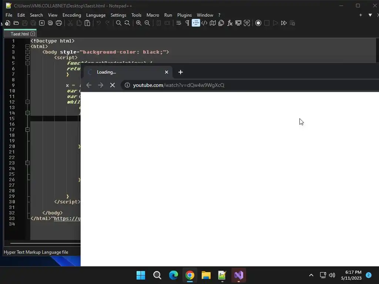379x284 pixels.
Task: Click the New file icon in Notepad++ toolbar
Action: 7,23
